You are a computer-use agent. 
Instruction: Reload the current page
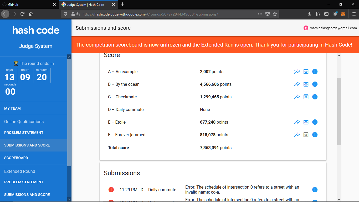click(x=22, y=14)
